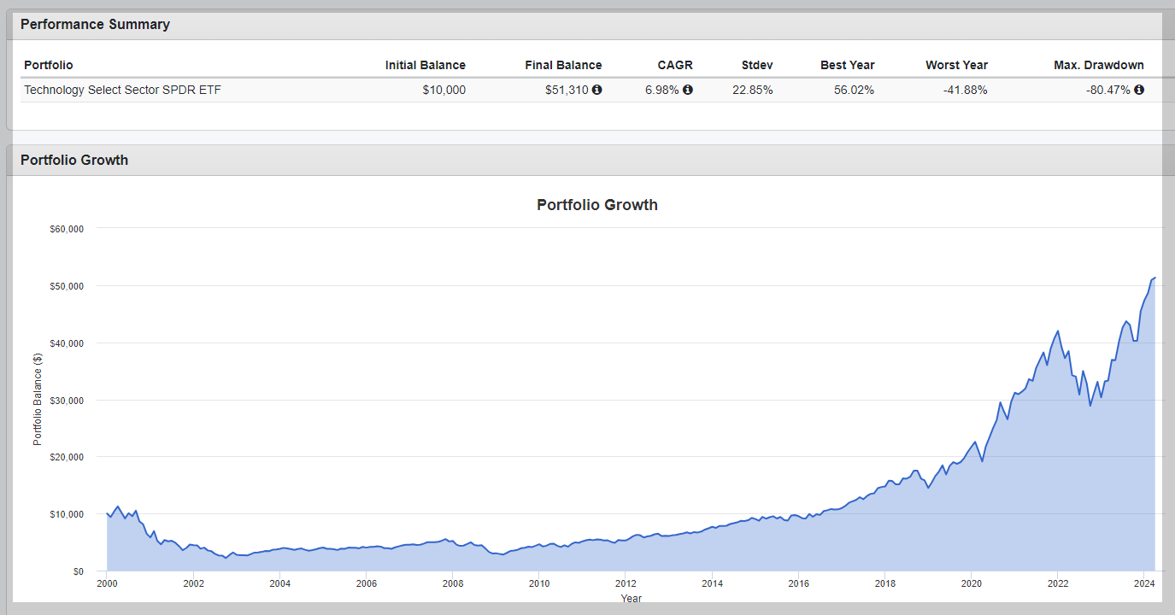Click the $30,000 y-axis label
The height and width of the screenshot is (615, 1175).
pyautogui.click(x=65, y=401)
